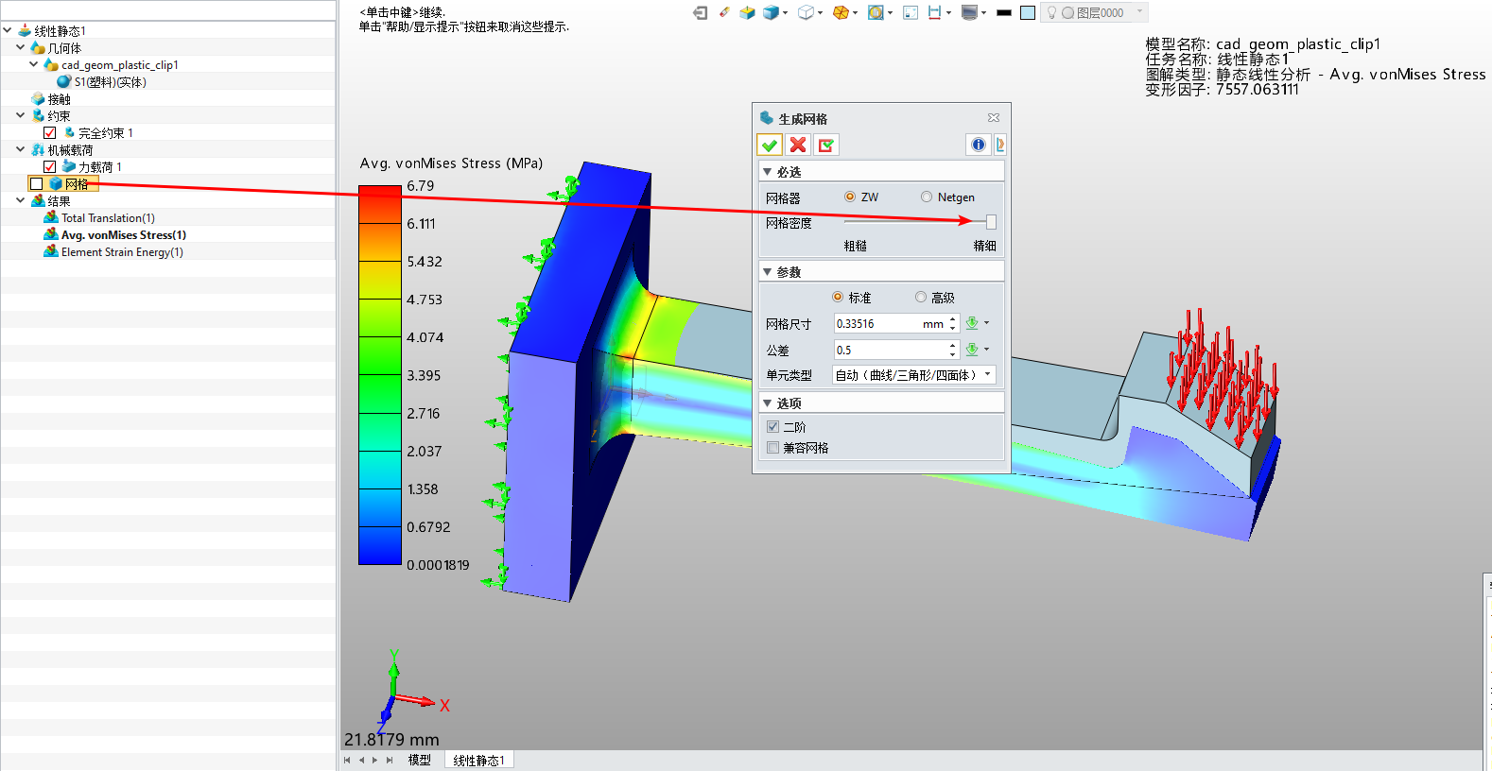Image resolution: width=1492 pixels, height=771 pixels.
Task: Click the 网格密度 slider handle
Action: (991, 222)
